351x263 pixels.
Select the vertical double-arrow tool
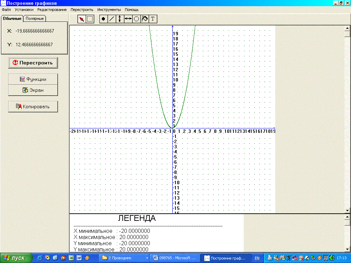pos(120,19)
